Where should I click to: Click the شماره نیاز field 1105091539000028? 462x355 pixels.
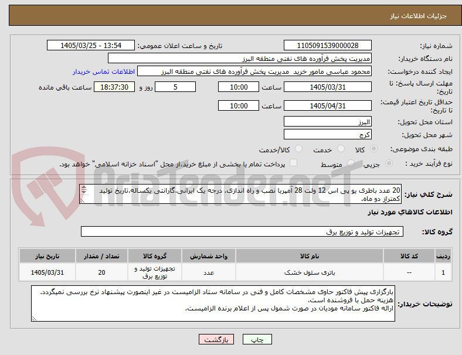click(x=328, y=45)
